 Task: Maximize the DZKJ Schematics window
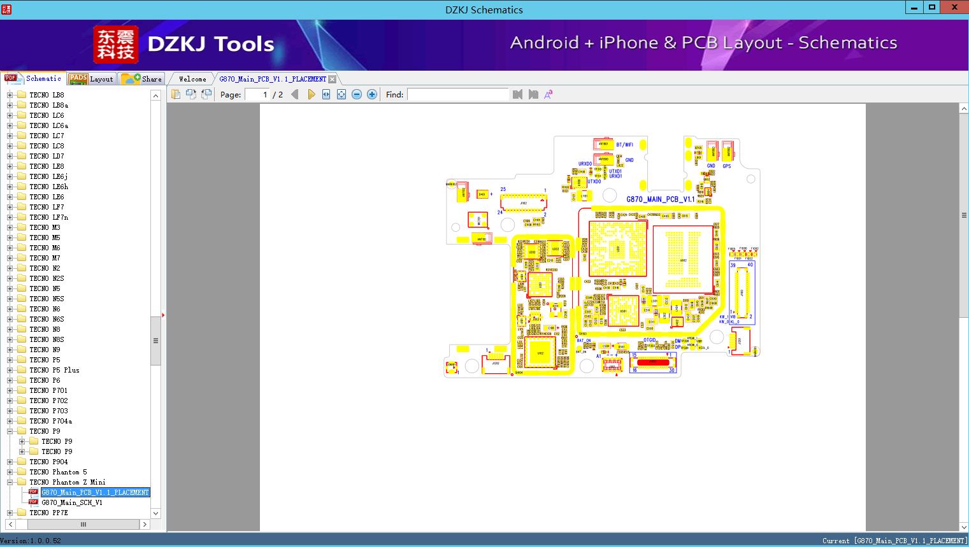(932, 8)
